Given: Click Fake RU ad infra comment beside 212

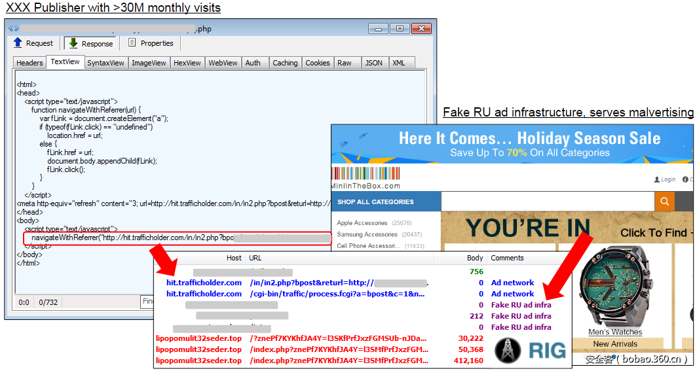Looking at the screenshot, I should coord(521,316).
